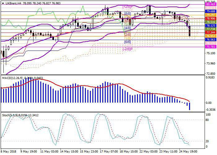
Task: Select the [0/8] Murrey level marker
Action: (127, 42)
